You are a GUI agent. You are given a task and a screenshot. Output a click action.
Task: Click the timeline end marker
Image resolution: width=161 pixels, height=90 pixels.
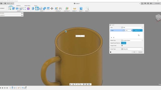pos(26,88)
